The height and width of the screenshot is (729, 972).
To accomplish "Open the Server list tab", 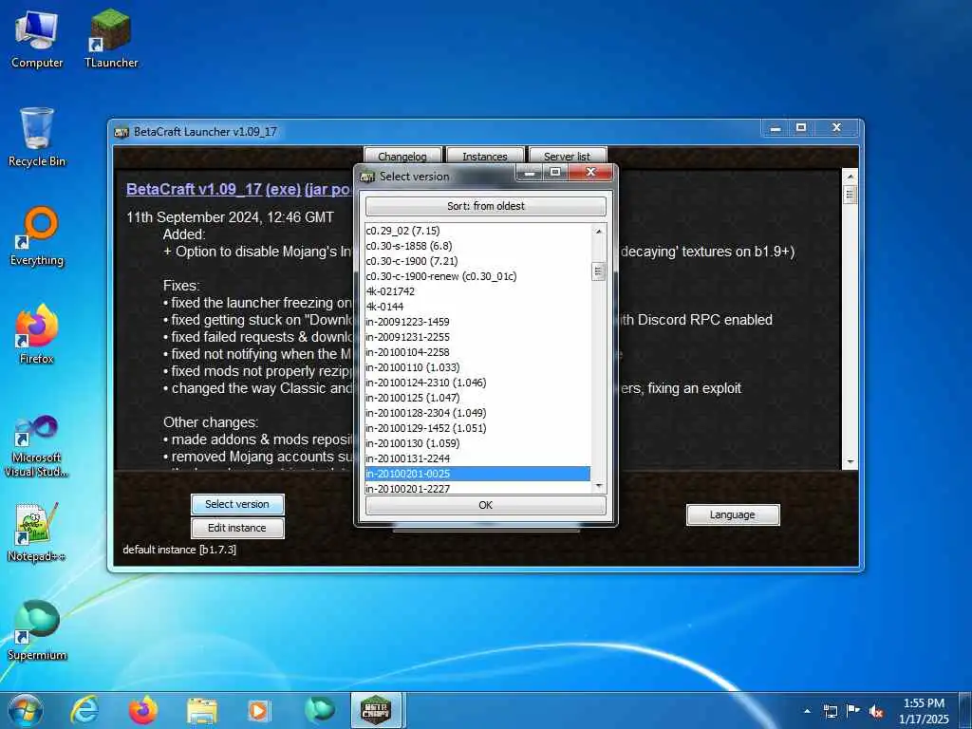I will (x=568, y=157).
